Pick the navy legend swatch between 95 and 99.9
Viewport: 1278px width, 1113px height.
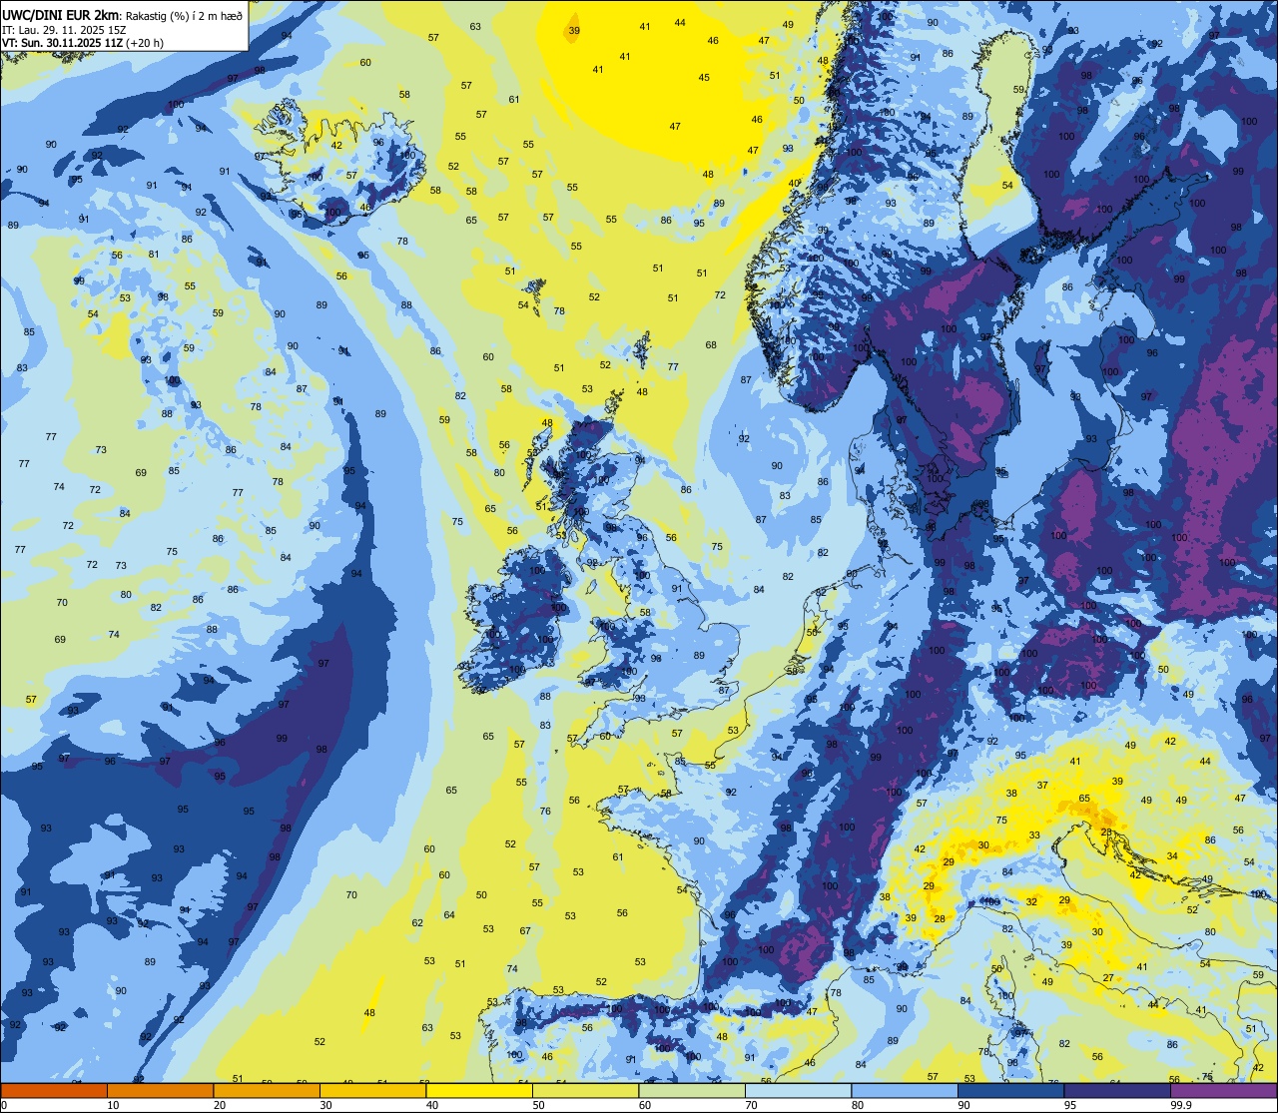click(x=1117, y=1090)
